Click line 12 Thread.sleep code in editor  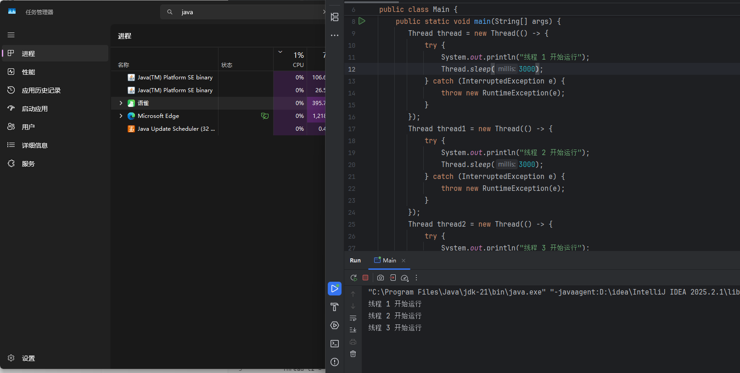492,69
